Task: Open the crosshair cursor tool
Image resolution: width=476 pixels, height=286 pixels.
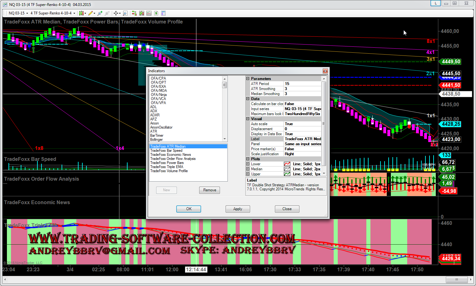Action: (116, 13)
